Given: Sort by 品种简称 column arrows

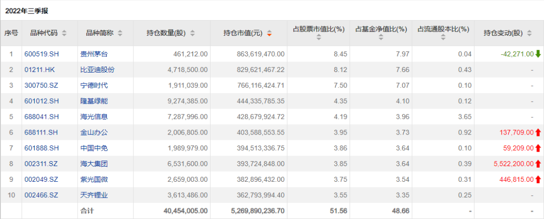Looking at the screenshot, I should pos(120,33).
